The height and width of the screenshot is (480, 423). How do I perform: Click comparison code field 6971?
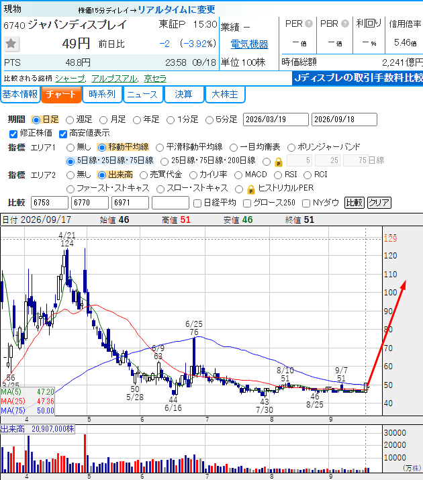[130, 203]
